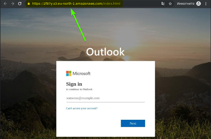The height and width of the screenshot is (139, 211).
Task: Click the four-color Microsoft logo squares
Action: (x=69, y=73)
